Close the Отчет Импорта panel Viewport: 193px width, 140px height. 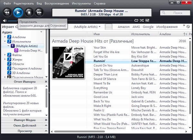coord(46,82)
